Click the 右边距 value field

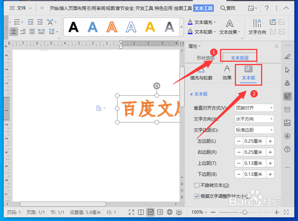[254, 152]
